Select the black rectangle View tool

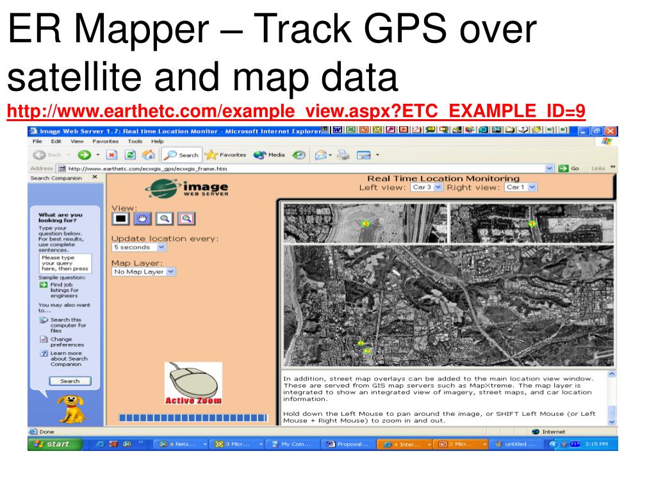[121, 218]
